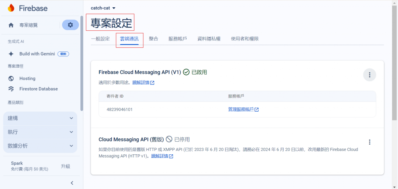This screenshot has width=398, height=189.
Task: Open more options menu for Cloud Messaging API (舊版)
Action: point(370,142)
